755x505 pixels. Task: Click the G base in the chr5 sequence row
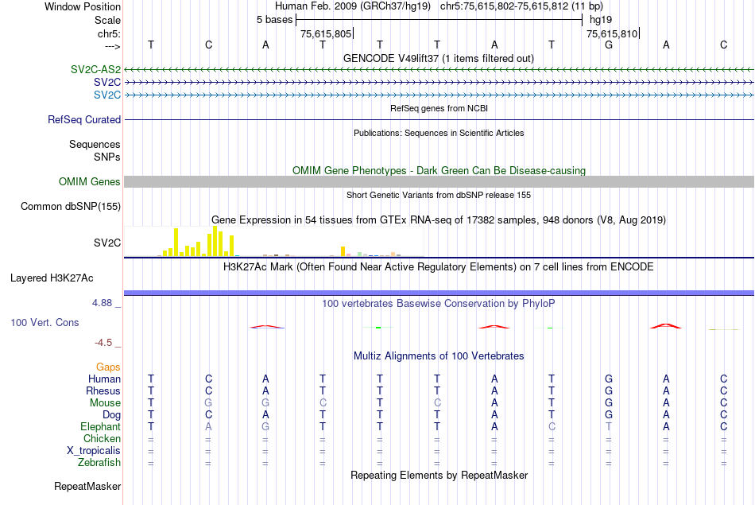click(x=609, y=45)
